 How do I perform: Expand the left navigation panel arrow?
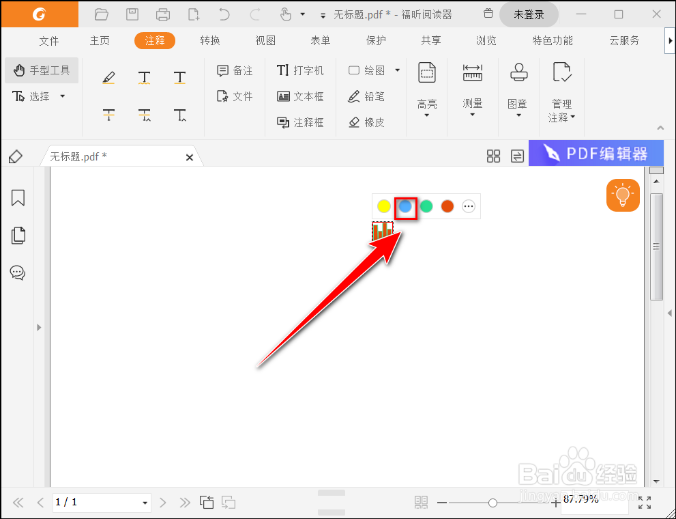[39, 328]
